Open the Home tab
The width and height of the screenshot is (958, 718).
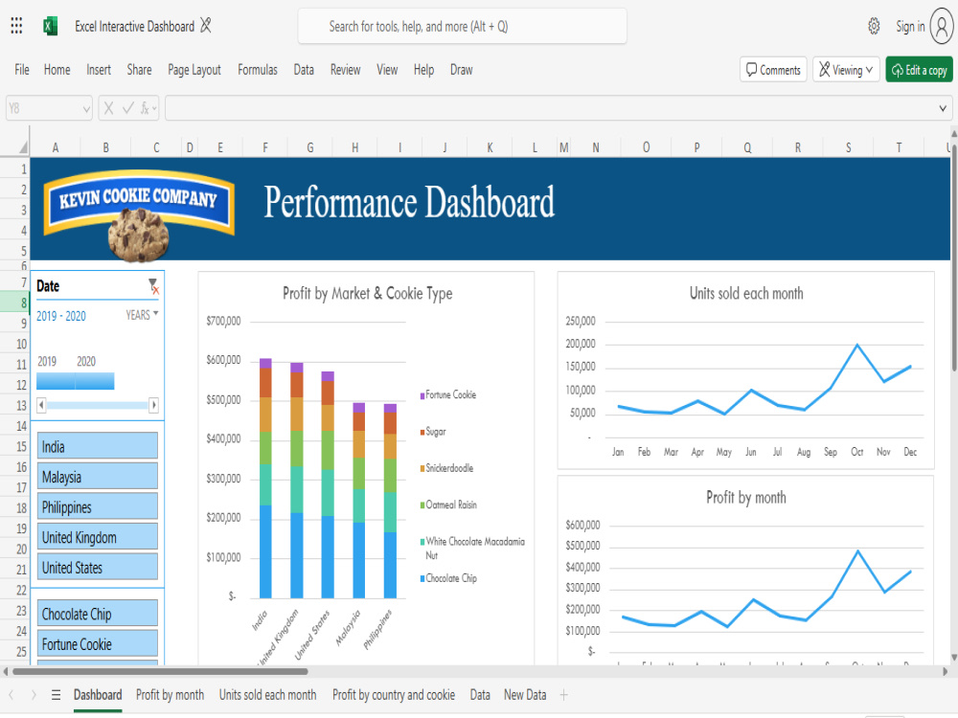click(x=57, y=70)
